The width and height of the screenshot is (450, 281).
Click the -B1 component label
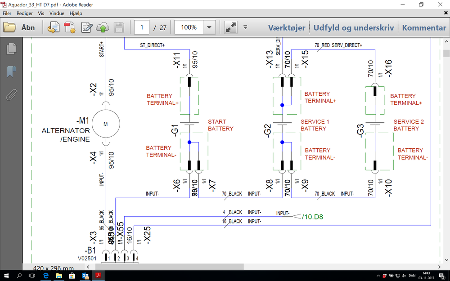click(90, 250)
